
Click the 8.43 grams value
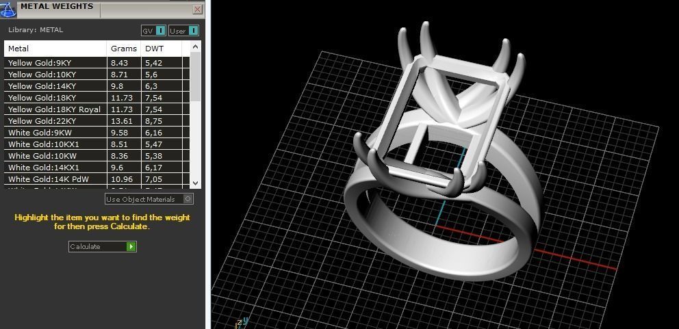pos(119,63)
